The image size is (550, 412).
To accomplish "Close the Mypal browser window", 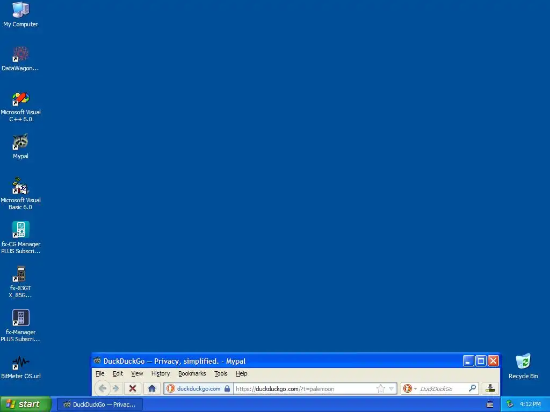I will pyautogui.click(x=493, y=361).
